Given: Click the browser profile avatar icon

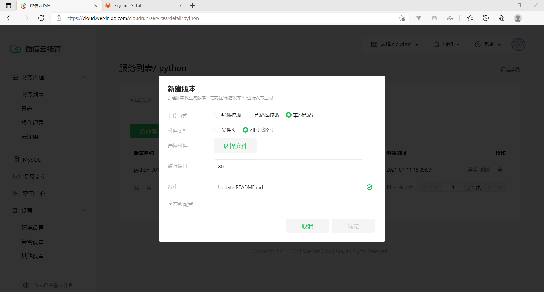Looking at the screenshot, I should (x=518, y=18).
